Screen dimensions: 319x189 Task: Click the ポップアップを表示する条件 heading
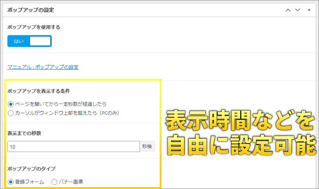tap(35, 91)
